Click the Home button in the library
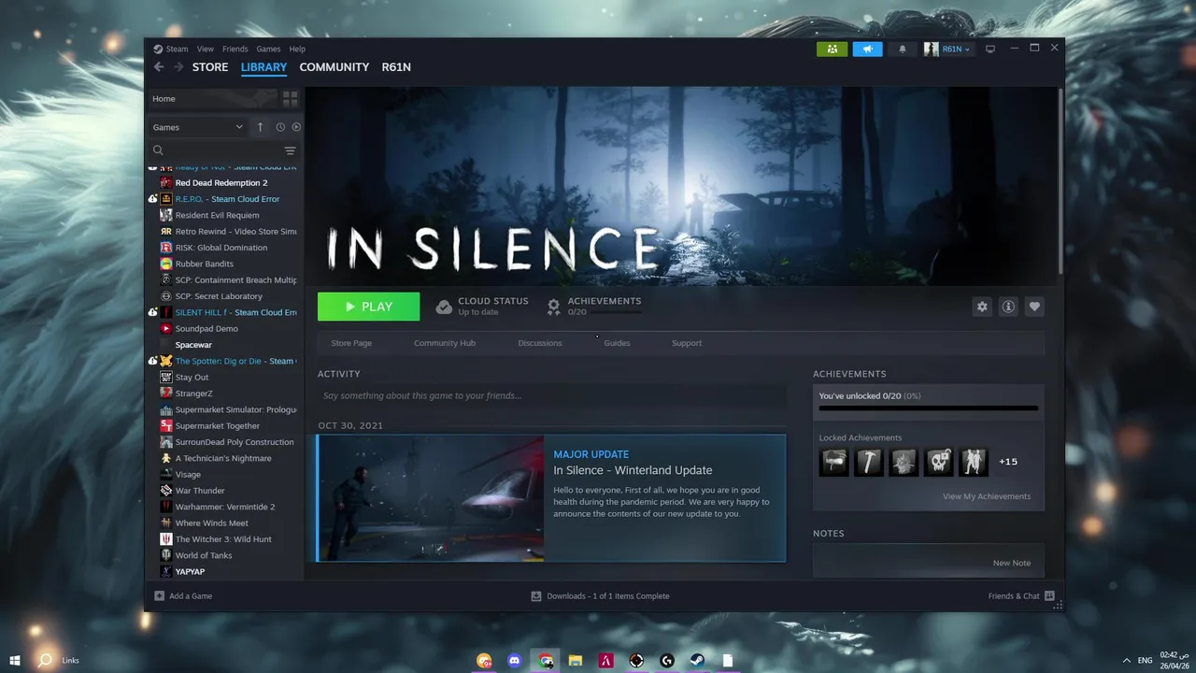This screenshot has width=1196, height=673. pos(213,98)
